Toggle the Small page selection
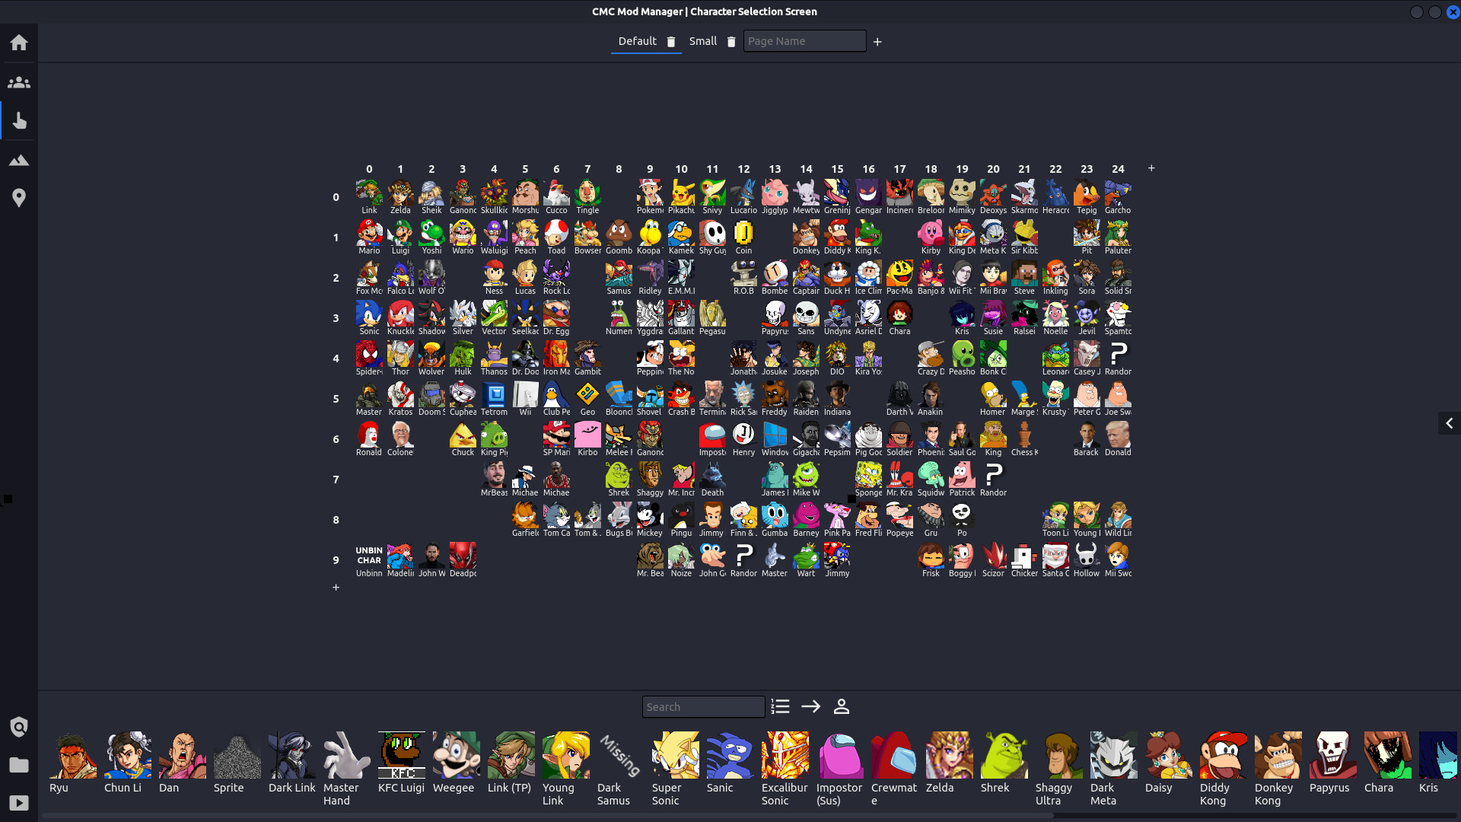 (x=702, y=41)
